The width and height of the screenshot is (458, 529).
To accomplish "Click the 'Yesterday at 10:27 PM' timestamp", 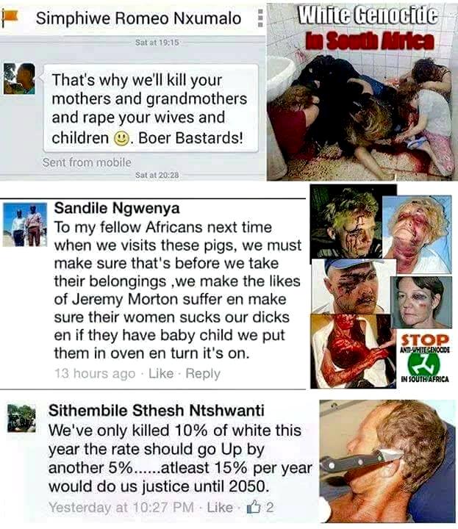I will pos(121,508).
